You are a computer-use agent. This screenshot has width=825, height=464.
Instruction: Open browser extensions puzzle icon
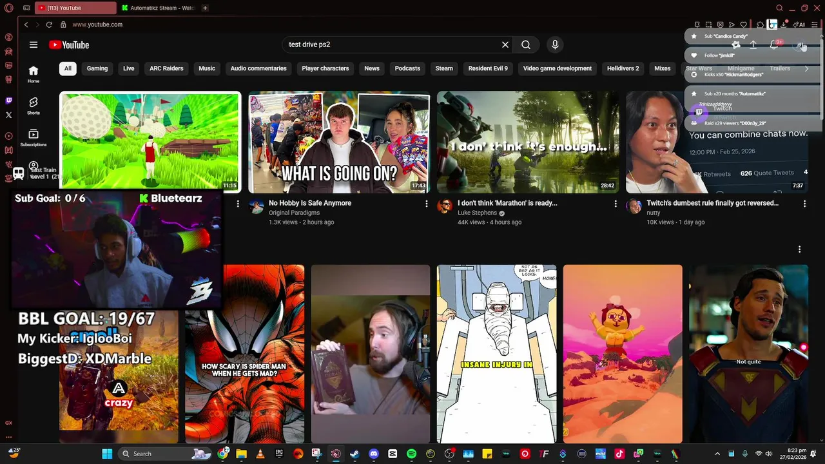click(x=761, y=24)
